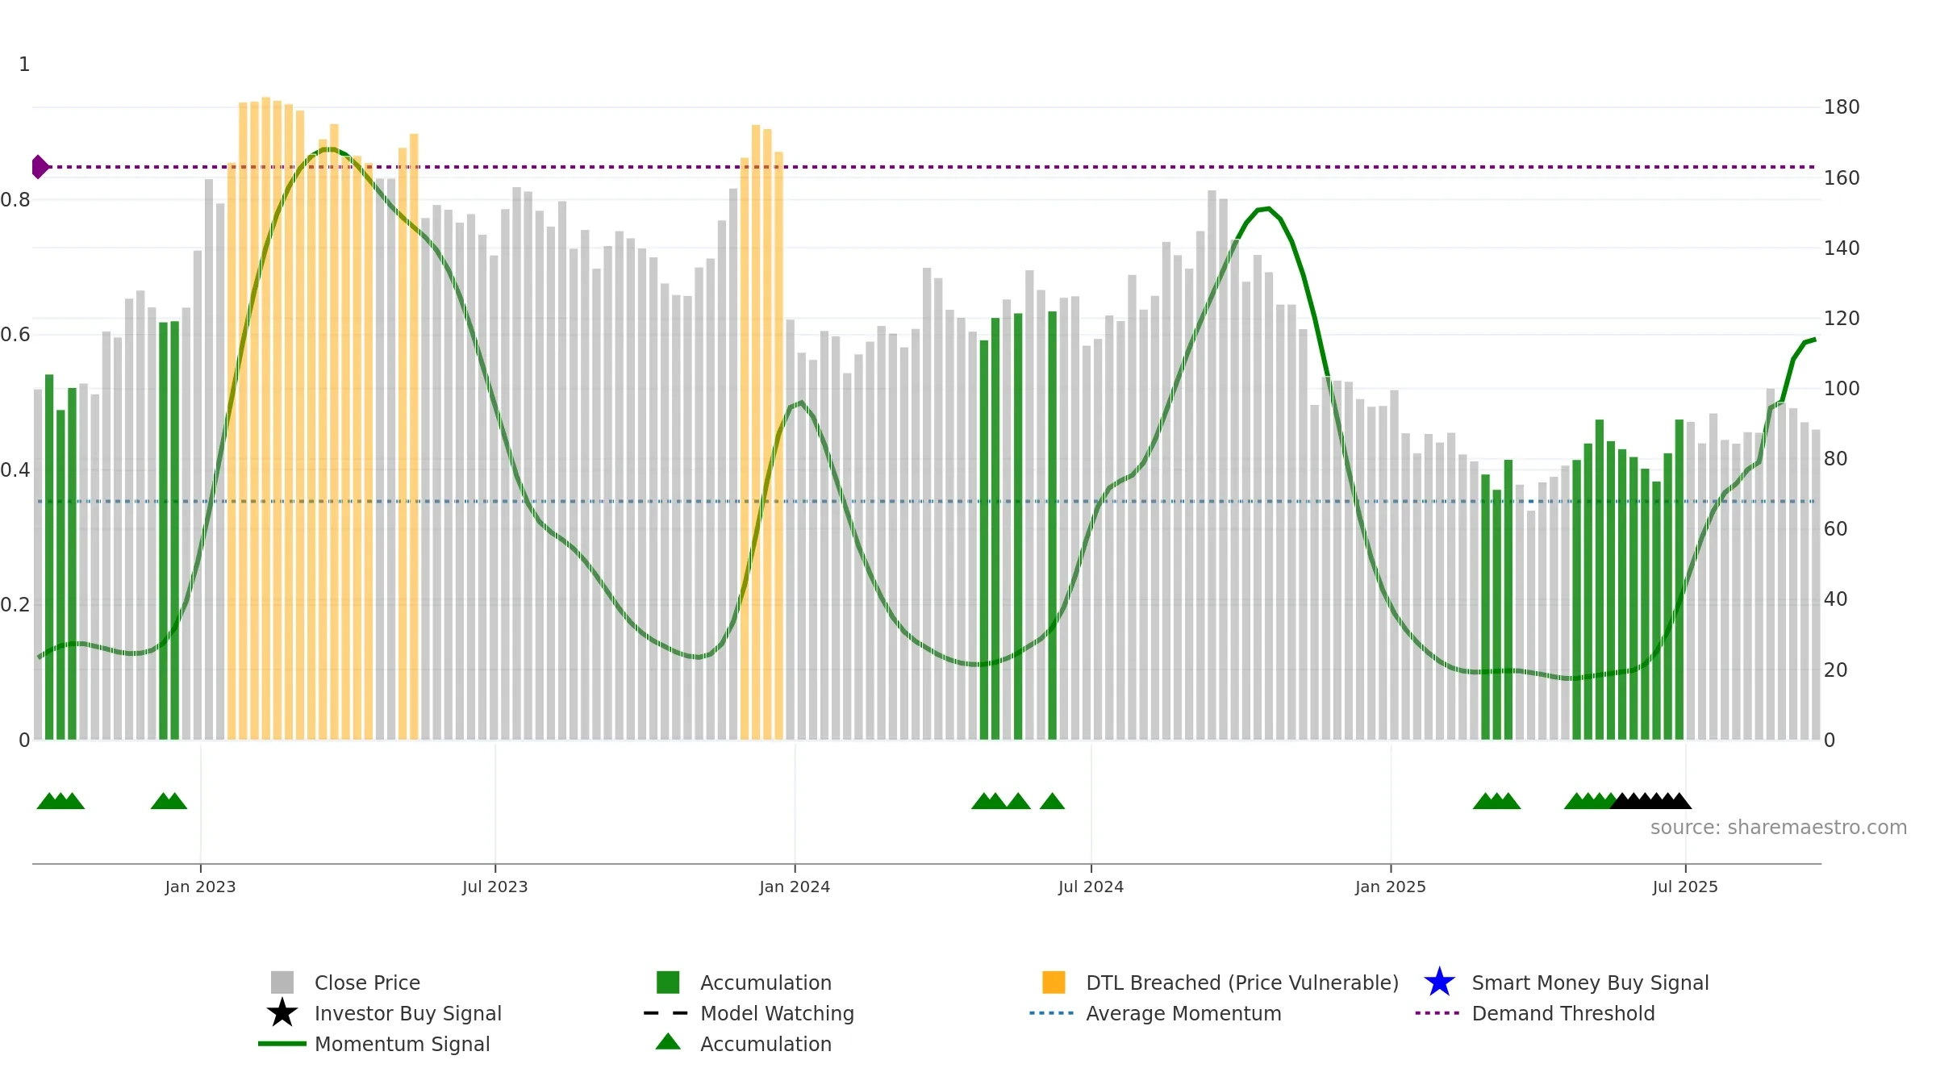Click the green Accumulation square in the legend
The image size is (1936, 1089).
click(x=668, y=983)
